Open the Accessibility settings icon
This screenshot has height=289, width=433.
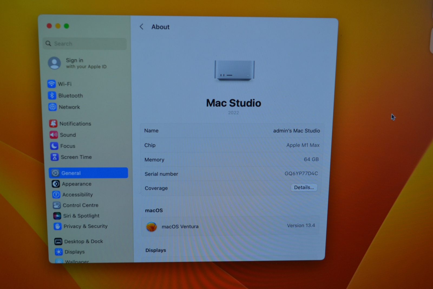click(x=56, y=194)
